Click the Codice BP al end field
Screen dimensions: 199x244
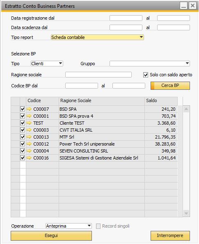tap(129, 86)
